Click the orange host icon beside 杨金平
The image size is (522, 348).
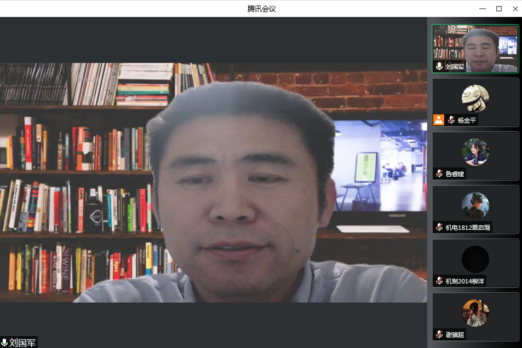click(x=439, y=120)
